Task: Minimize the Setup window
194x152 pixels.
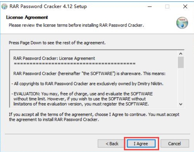Action: [x=150, y=7]
